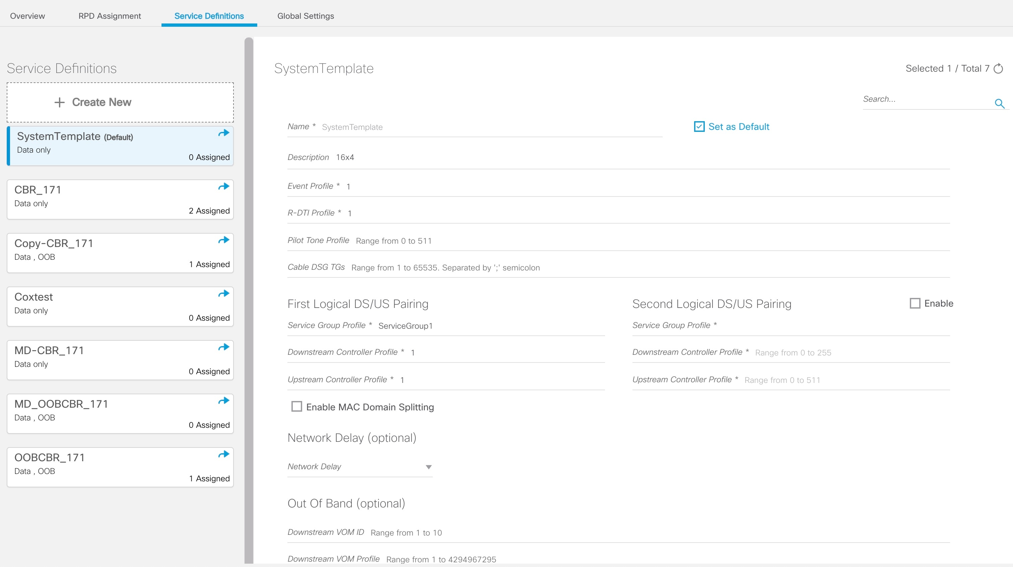
Task: Click share arrow on MD-CBR_171 card
Action: (x=223, y=347)
